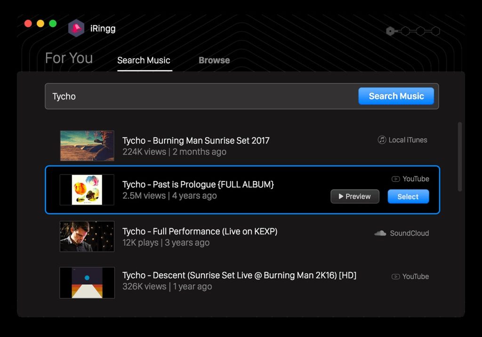Screen dimensions: 482x337
Task: Open the For You tab
Action: tap(69, 58)
